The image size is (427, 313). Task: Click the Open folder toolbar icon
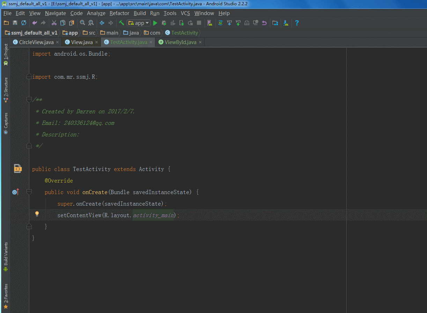click(6, 23)
